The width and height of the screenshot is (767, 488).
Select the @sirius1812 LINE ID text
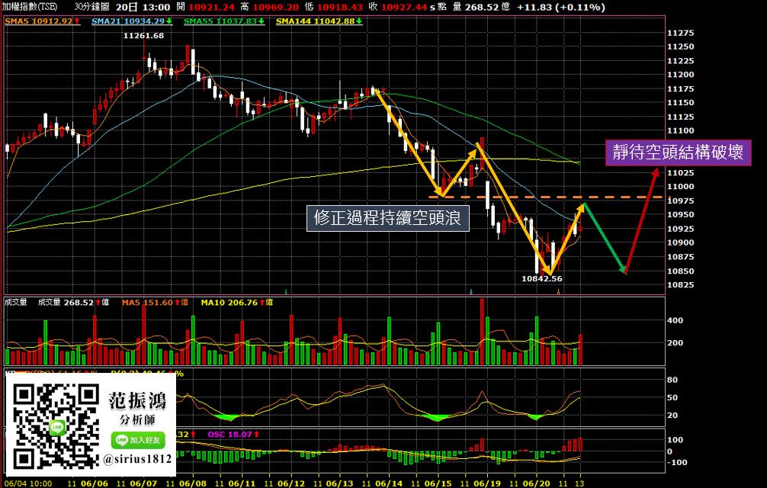[x=138, y=459]
